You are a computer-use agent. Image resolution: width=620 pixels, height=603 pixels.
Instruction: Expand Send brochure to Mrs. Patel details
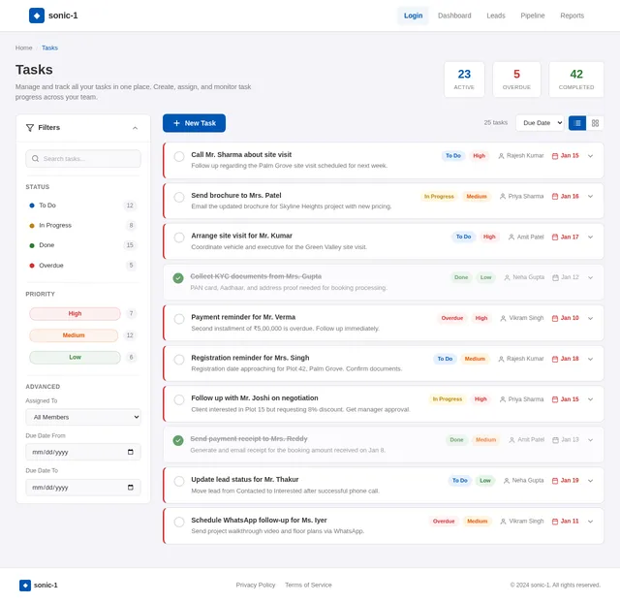[590, 196]
